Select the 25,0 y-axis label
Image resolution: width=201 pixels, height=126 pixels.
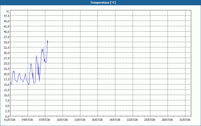7,64
